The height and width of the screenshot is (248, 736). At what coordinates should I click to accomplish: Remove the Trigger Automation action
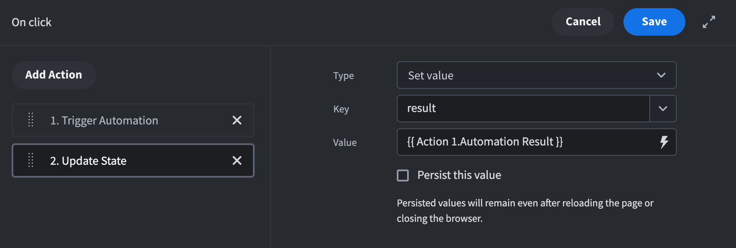click(x=237, y=120)
